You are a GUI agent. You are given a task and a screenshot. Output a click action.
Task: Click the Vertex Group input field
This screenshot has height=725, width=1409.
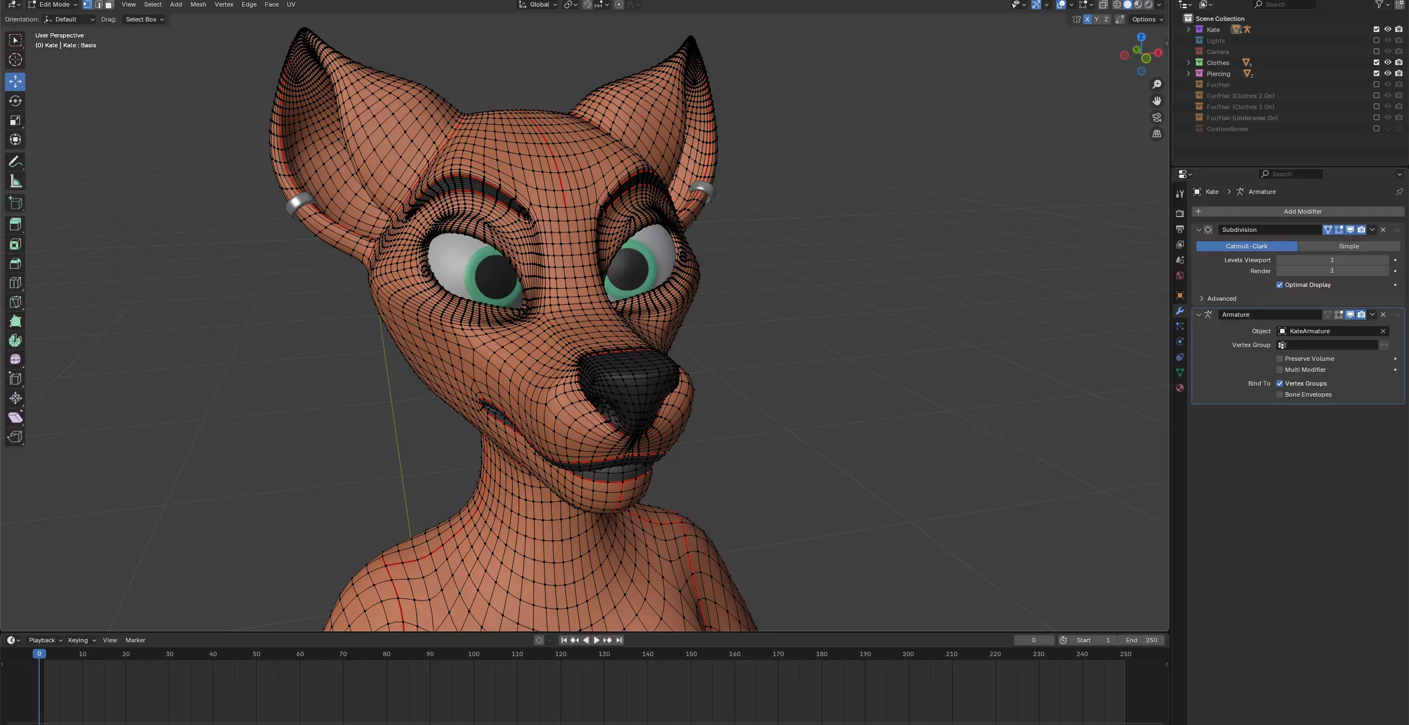(1327, 345)
